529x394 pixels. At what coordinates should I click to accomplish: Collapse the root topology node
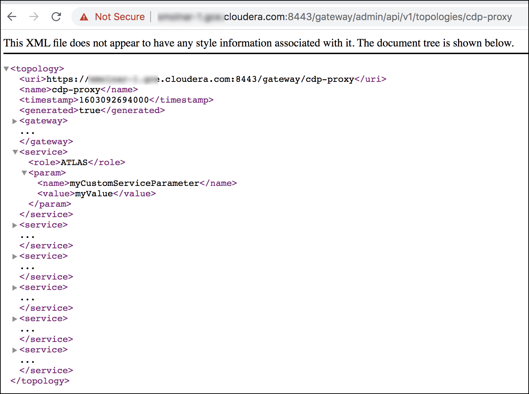tap(6, 69)
